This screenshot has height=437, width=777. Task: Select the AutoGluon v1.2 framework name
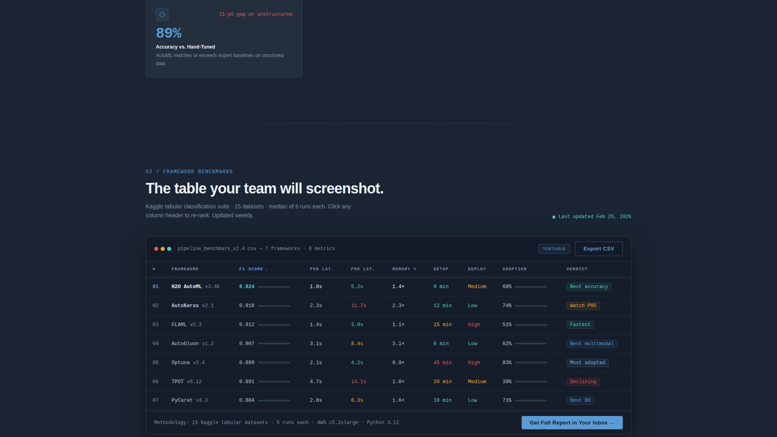pos(193,344)
